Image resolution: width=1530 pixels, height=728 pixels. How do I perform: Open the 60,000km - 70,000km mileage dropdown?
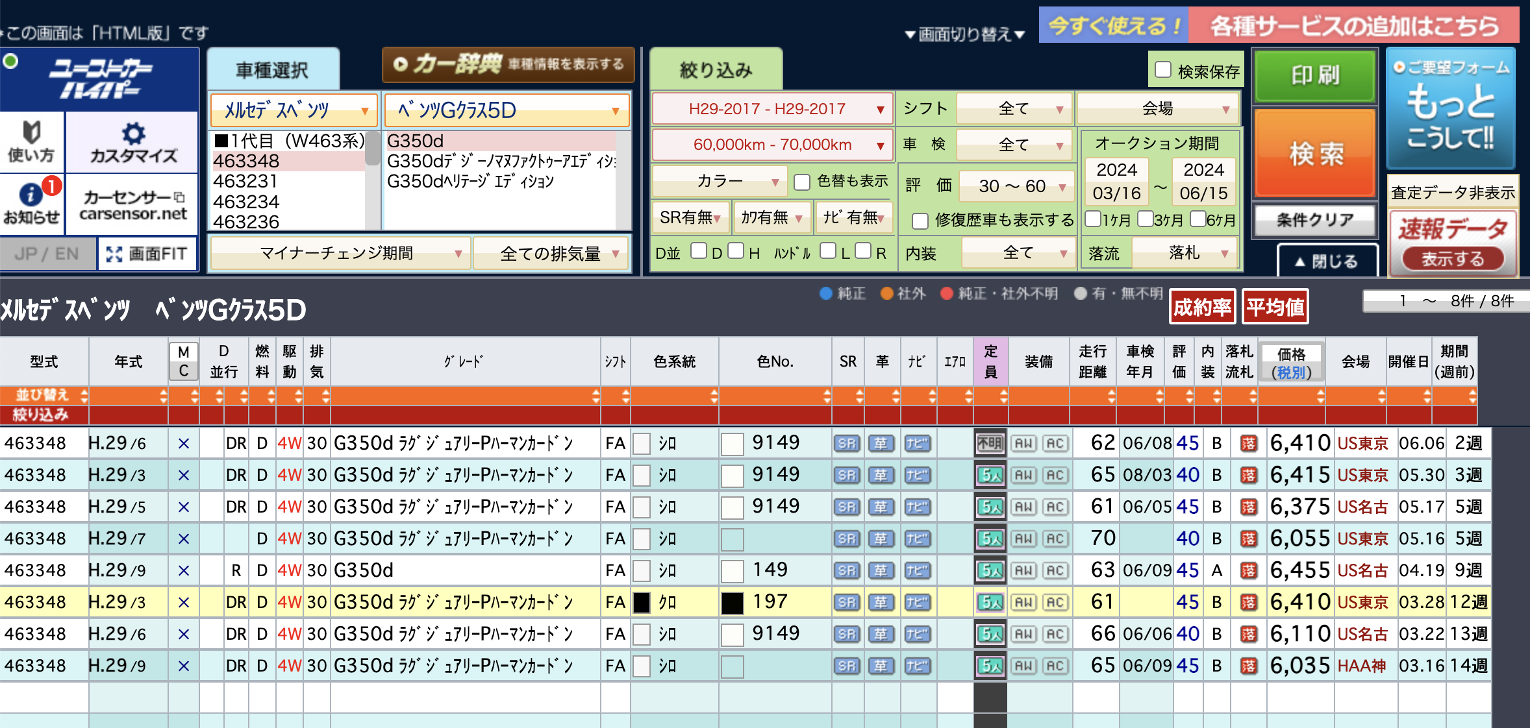point(771,145)
